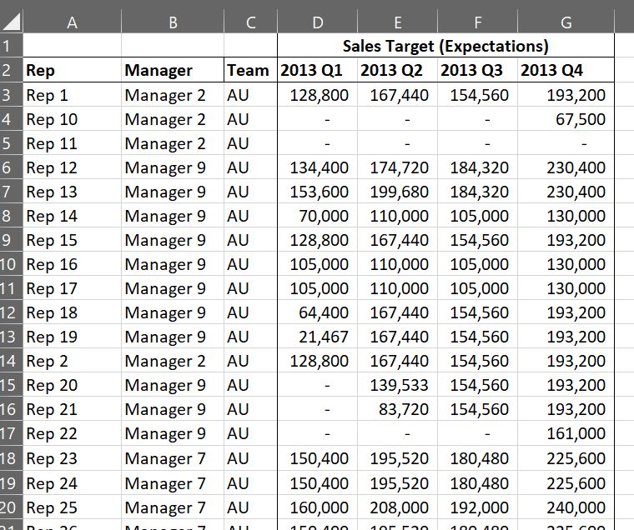This screenshot has width=634, height=530.
Task: Select Q1 value 134,400 for Rep 12
Action: pyautogui.click(x=317, y=167)
